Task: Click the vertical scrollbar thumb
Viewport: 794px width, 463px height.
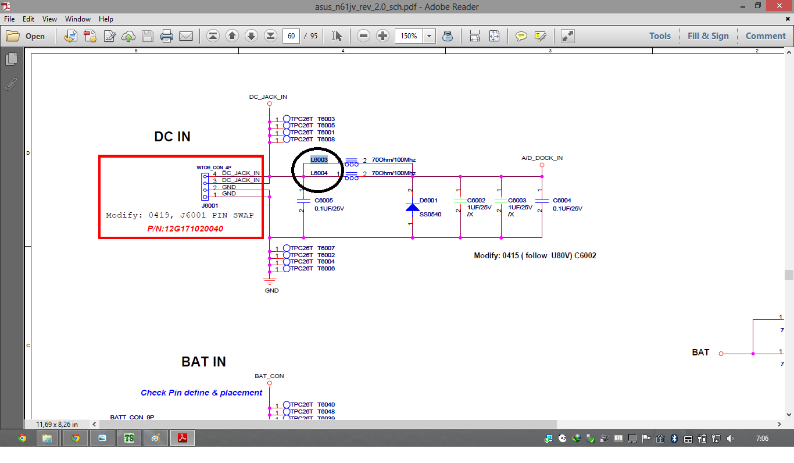Action: tap(789, 275)
